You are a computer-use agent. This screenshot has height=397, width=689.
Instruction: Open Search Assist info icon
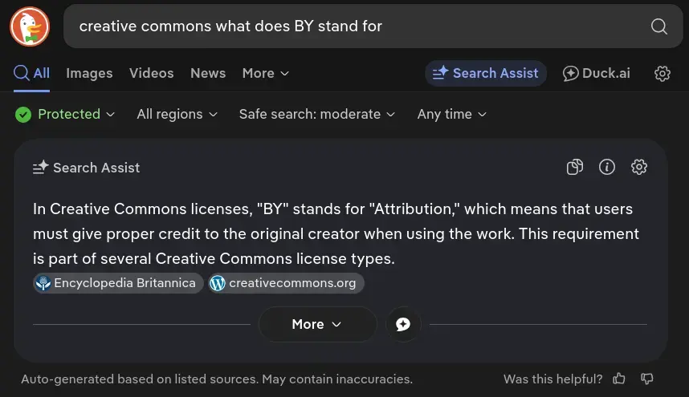pyautogui.click(x=607, y=167)
